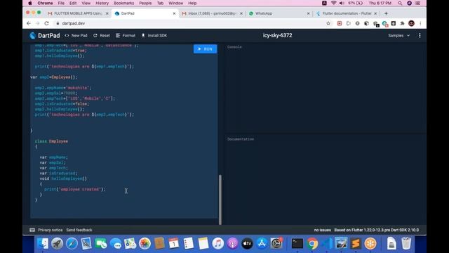Open a New Pad in DartPad
The width and height of the screenshot is (449, 253).
76,36
